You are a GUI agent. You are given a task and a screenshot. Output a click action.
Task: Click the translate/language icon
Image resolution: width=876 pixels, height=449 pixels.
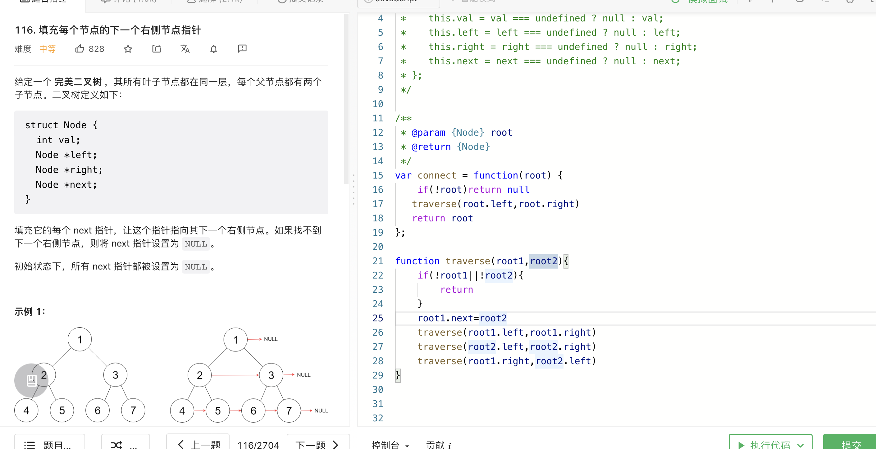(185, 49)
